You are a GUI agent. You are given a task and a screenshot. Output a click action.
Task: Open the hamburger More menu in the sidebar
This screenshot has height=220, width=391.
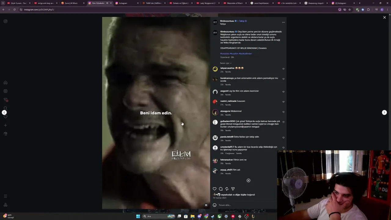tap(5, 196)
